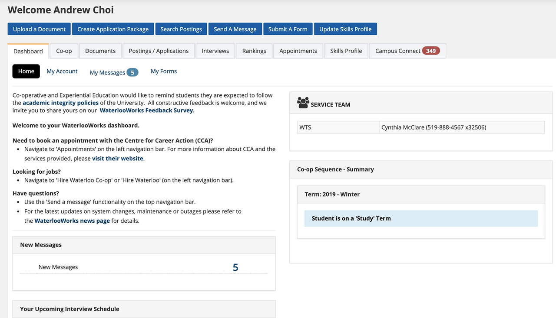Click the SERVICE TEAM heading text
Image resolution: width=556 pixels, height=318 pixels.
(x=331, y=104)
